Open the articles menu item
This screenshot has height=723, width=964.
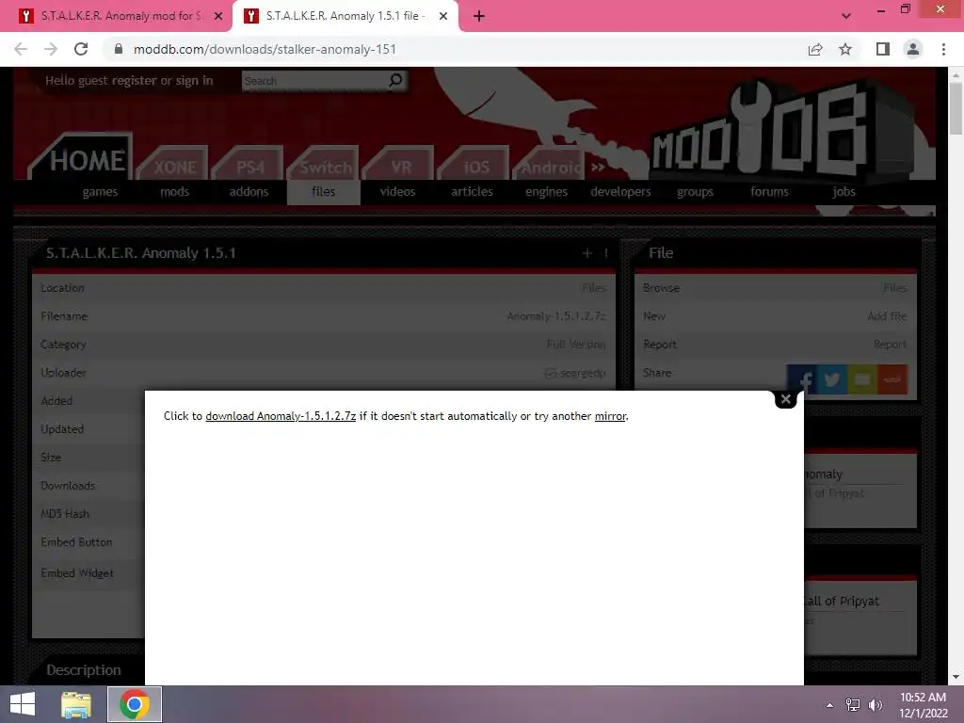tap(473, 192)
